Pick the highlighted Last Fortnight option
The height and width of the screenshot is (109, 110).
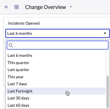(x=55, y=91)
